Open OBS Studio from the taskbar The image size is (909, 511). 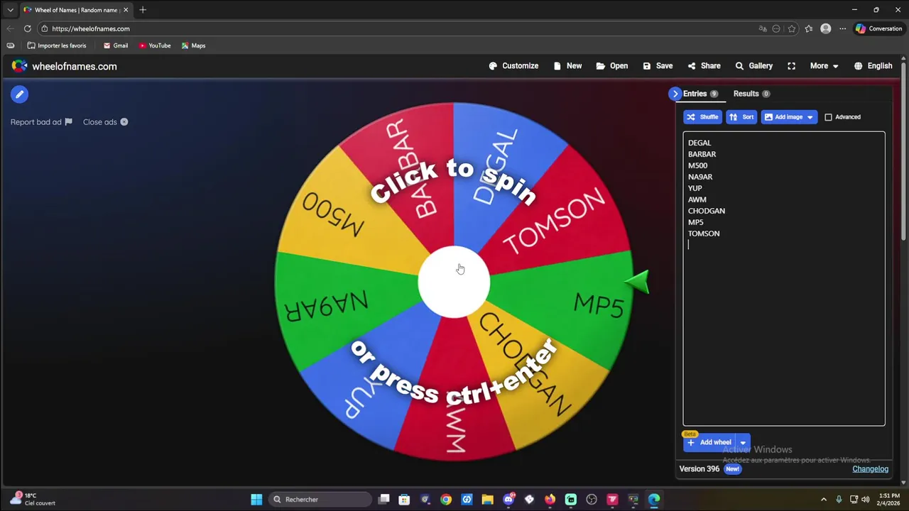point(592,500)
